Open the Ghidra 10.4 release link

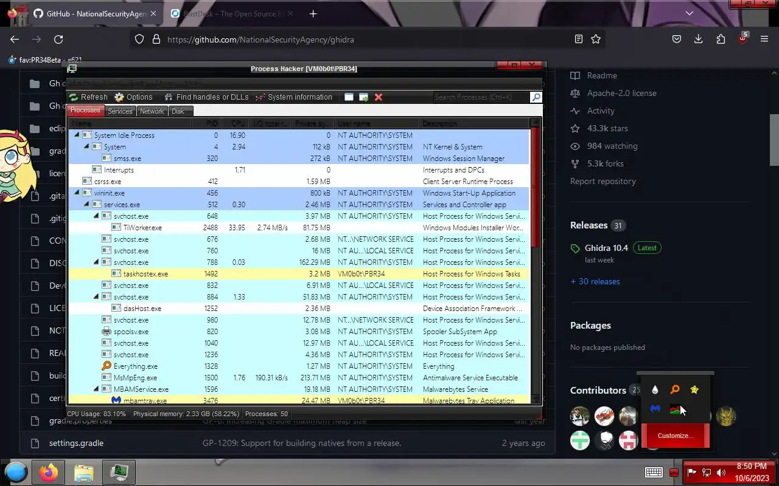(606, 248)
